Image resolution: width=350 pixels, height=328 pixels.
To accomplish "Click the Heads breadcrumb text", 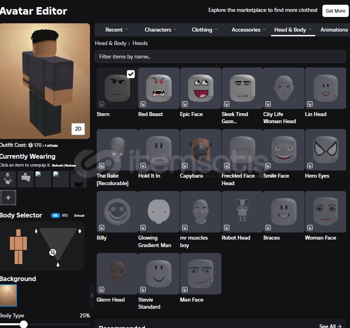I will (x=140, y=43).
